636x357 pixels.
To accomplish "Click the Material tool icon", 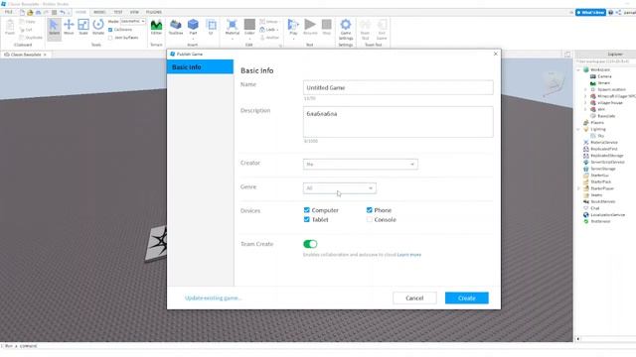I will coord(232,27).
